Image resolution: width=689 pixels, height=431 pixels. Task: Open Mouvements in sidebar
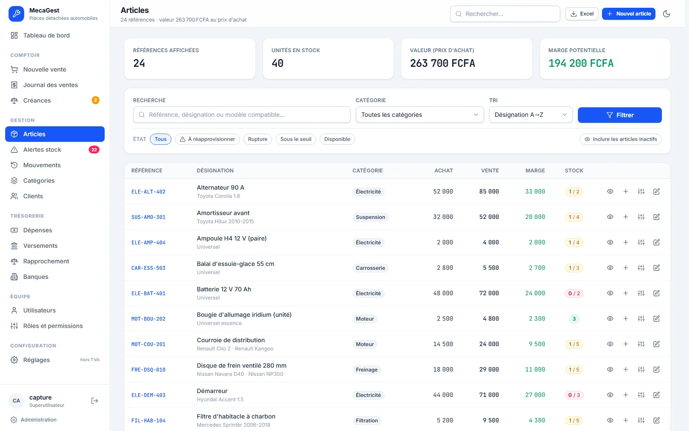pos(55,165)
